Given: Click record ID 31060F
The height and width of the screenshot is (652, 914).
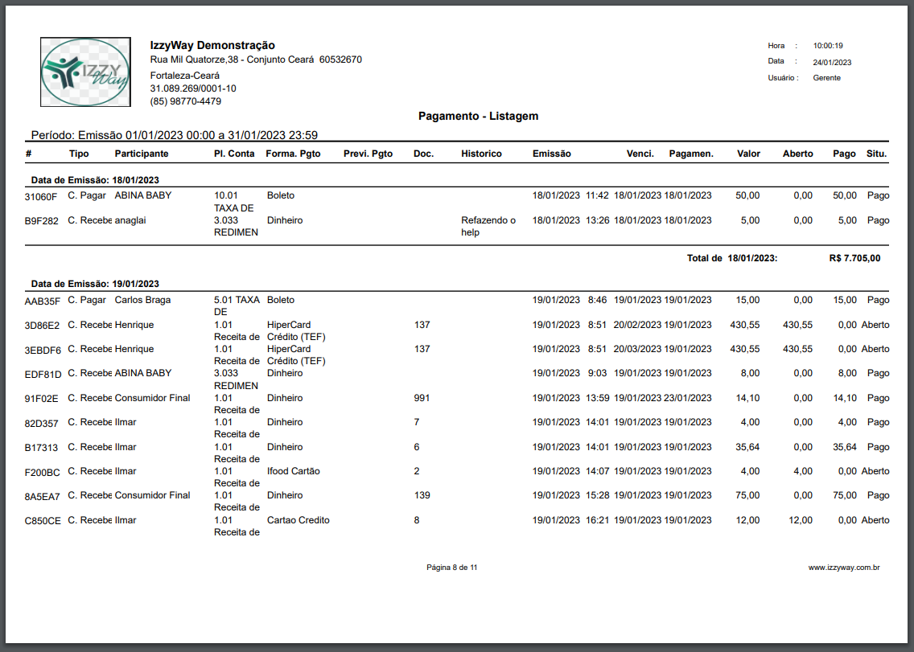Looking at the screenshot, I should pyautogui.click(x=41, y=197).
